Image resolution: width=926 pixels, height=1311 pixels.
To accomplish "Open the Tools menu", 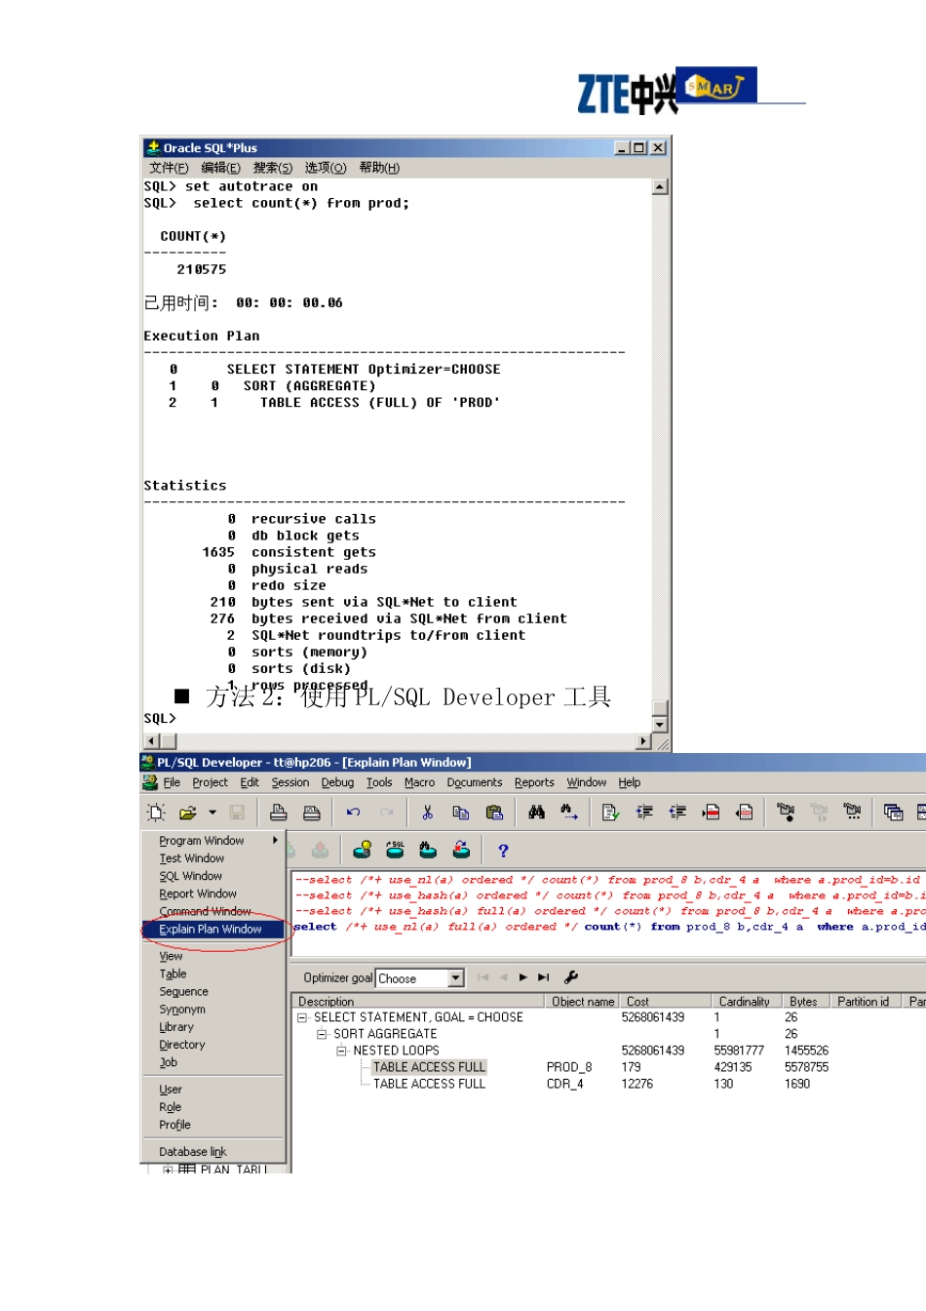I will pos(379,782).
